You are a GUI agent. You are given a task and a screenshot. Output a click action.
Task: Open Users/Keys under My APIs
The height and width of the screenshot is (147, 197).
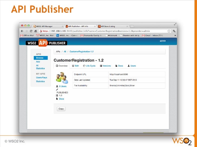click(41, 78)
